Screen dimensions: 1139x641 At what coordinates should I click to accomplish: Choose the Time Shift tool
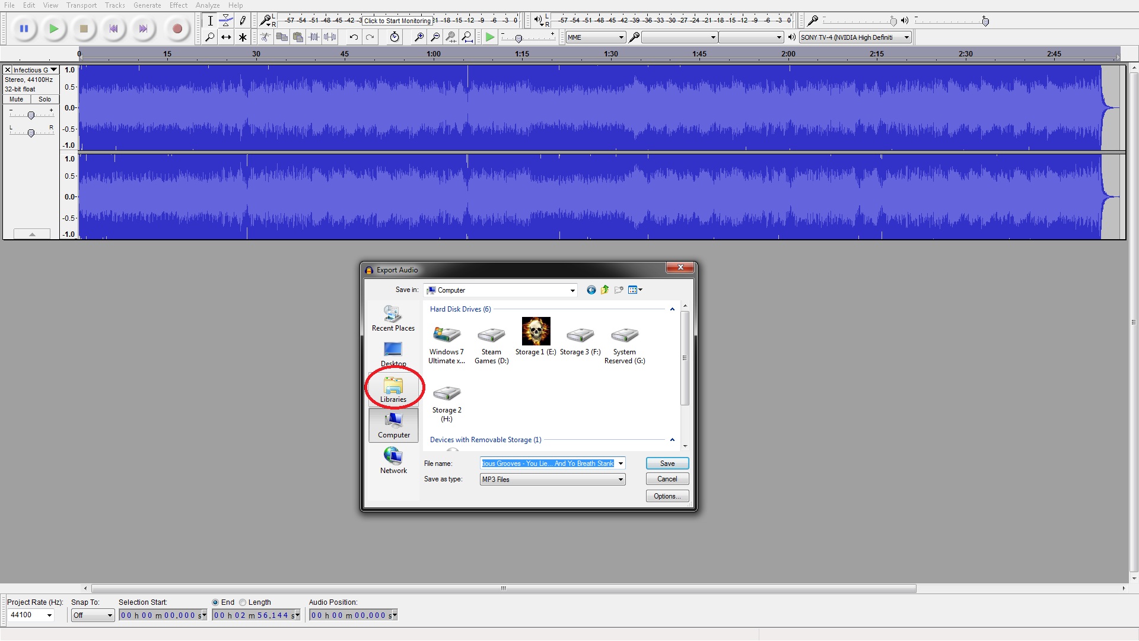coord(226,37)
